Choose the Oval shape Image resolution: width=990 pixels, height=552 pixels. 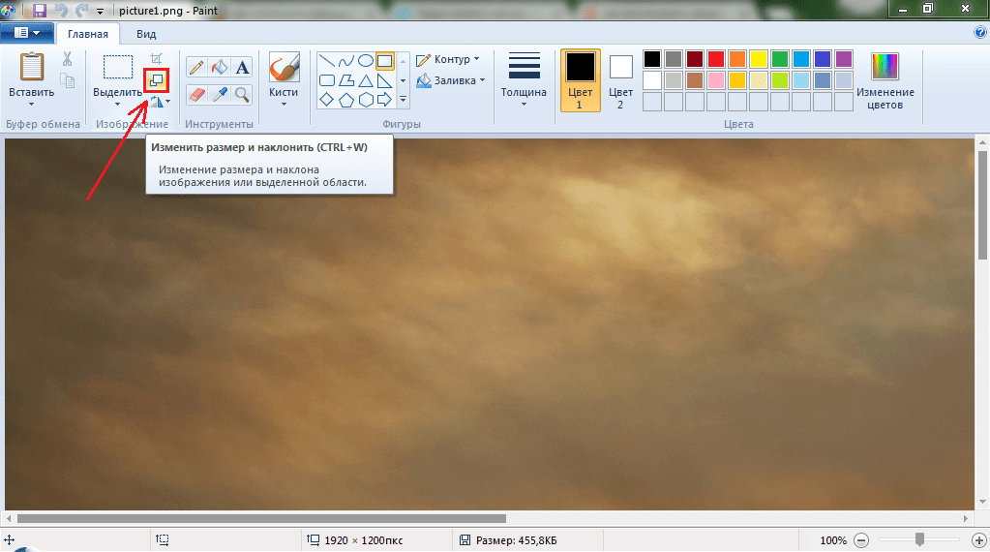pos(366,61)
